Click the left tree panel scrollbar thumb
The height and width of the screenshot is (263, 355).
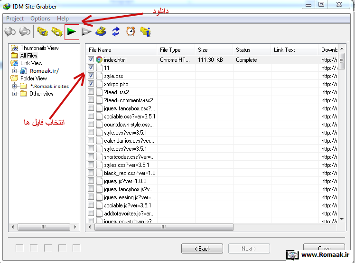tap(44, 227)
